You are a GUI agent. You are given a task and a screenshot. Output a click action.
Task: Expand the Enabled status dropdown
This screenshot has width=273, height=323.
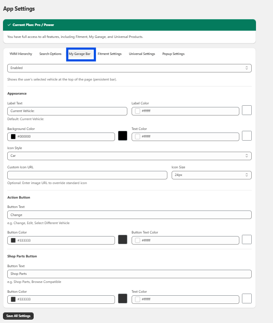tap(129, 68)
